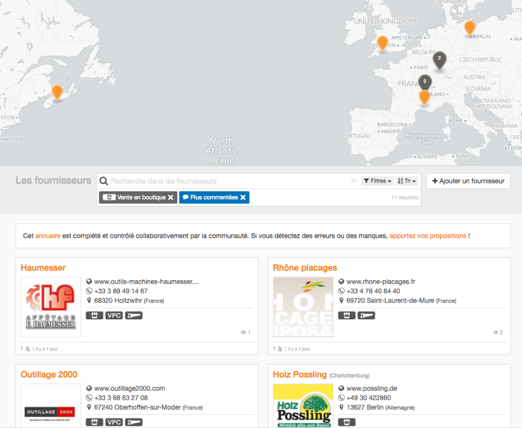Visit www.possling.de website link
This screenshot has width=522, height=428.
pos(372,388)
